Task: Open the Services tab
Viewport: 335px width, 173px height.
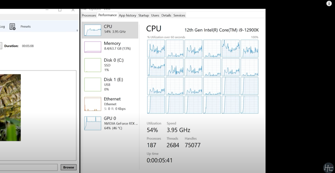Action: click(179, 15)
